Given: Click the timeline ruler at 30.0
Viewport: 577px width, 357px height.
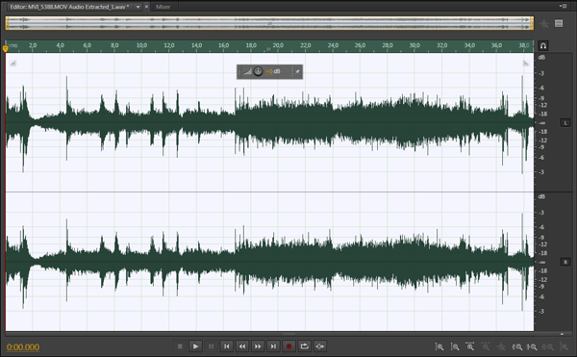Looking at the screenshot, I should coord(414,45).
